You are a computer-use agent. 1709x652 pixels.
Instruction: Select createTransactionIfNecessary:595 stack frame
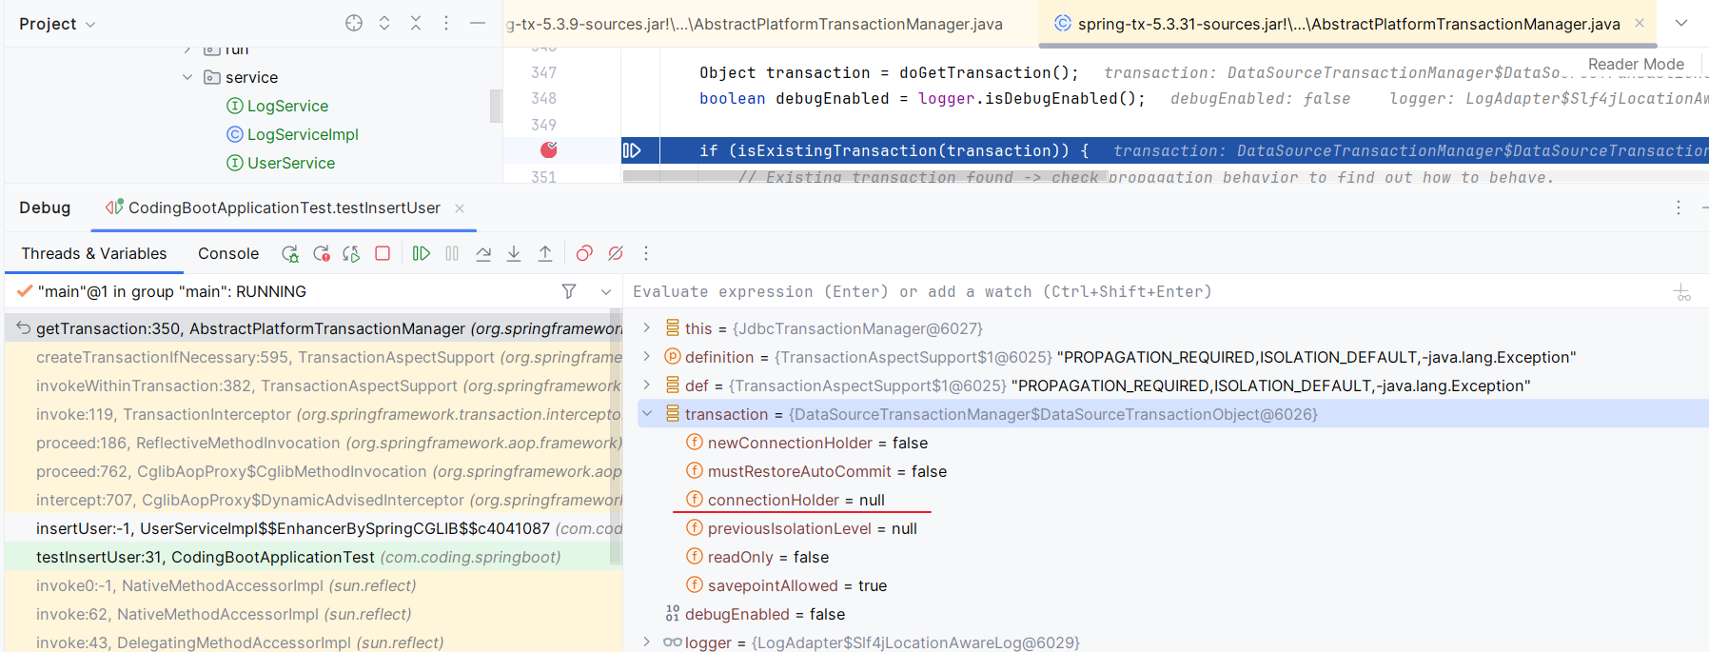[x=314, y=357]
